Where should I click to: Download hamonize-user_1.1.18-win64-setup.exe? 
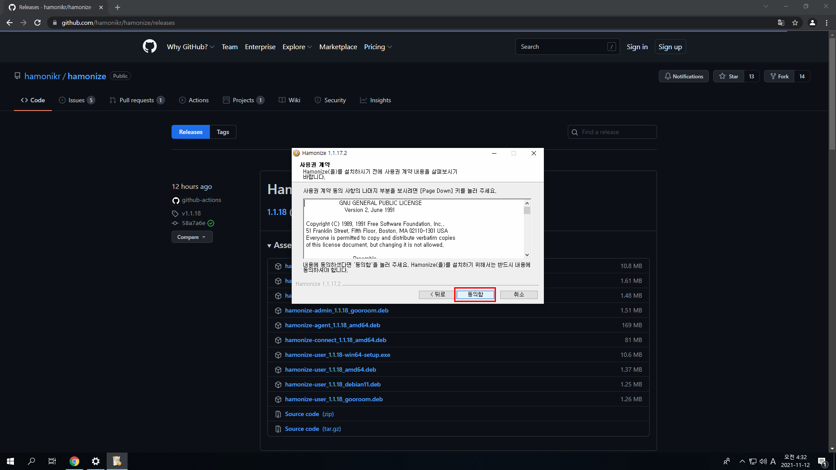coord(337,355)
